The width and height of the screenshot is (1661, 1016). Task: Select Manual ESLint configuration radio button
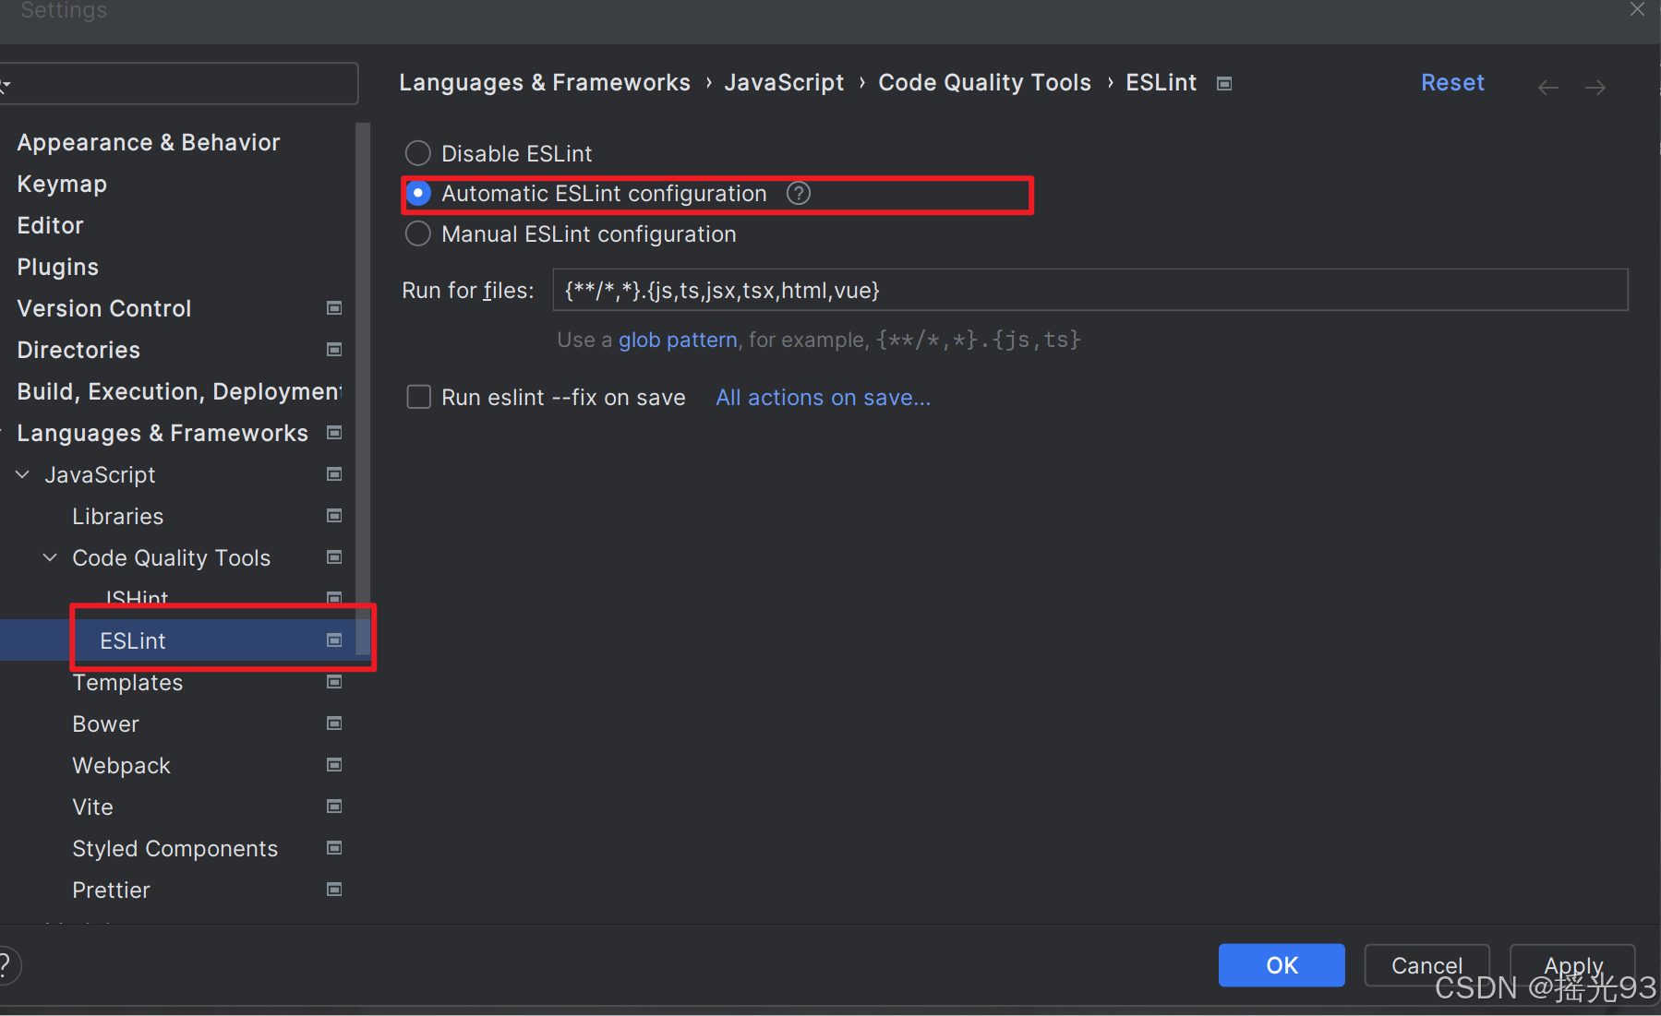(x=418, y=234)
